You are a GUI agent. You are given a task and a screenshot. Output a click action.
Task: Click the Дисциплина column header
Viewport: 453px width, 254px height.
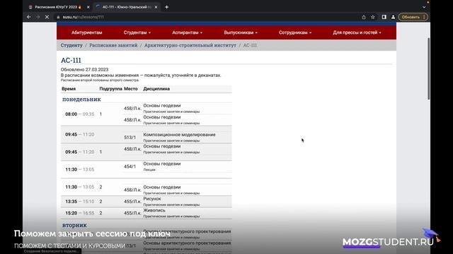click(x=156, y=89)
